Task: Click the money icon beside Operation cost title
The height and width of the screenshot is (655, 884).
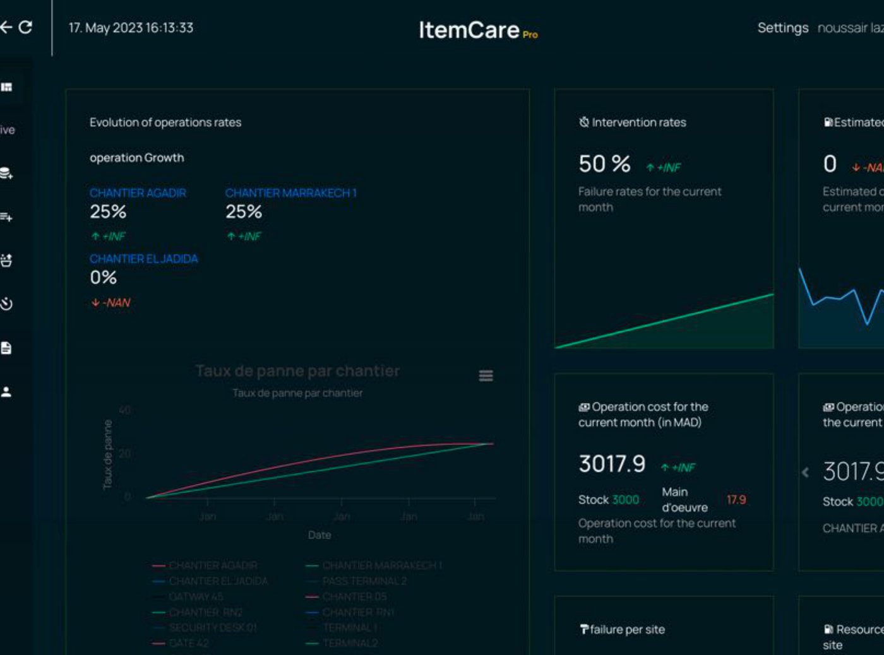Action: click(x=584, y=407)
